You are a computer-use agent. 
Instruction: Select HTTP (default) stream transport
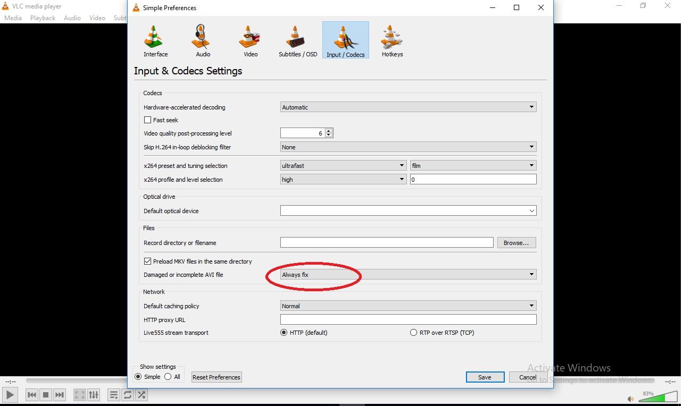tap(284, 333)
